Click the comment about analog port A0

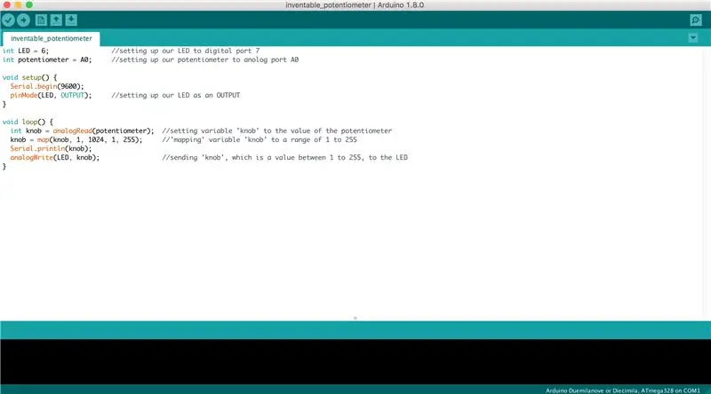click(x=205, y=59)
